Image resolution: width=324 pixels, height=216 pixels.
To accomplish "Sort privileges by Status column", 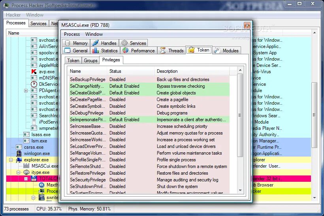I will 130,71.
